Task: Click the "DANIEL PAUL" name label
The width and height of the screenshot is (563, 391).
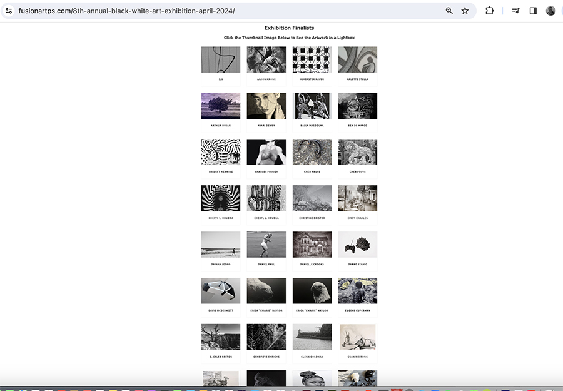Action: [x=266, y=264]
